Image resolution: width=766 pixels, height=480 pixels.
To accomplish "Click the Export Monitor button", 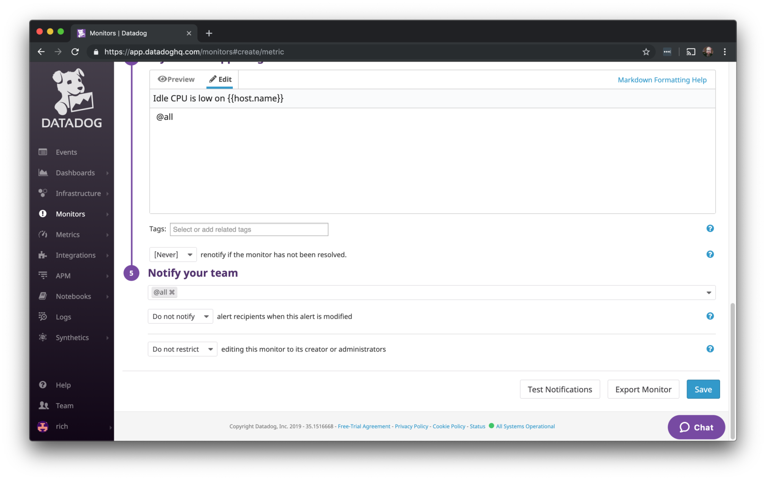I will (643, 389).
